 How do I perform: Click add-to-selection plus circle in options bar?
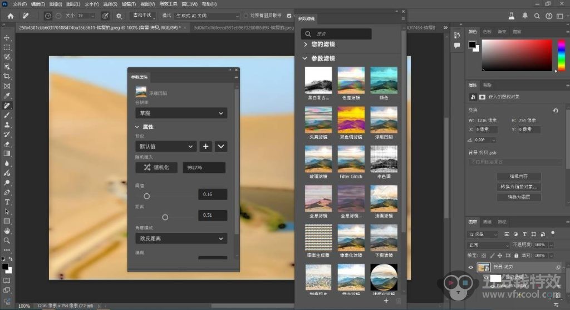point(48,16)
